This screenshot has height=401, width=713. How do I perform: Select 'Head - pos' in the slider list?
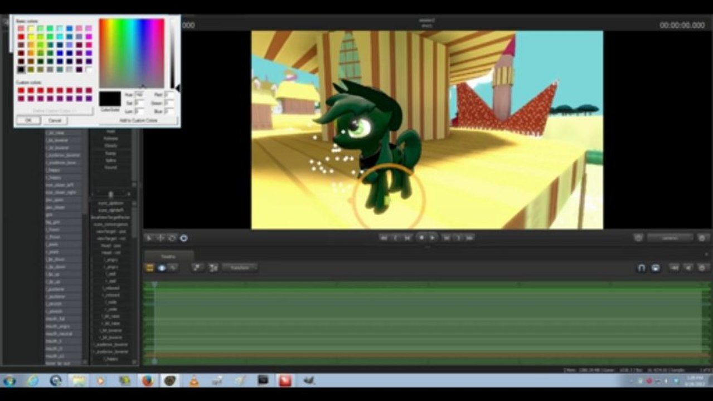pos(110,246)
